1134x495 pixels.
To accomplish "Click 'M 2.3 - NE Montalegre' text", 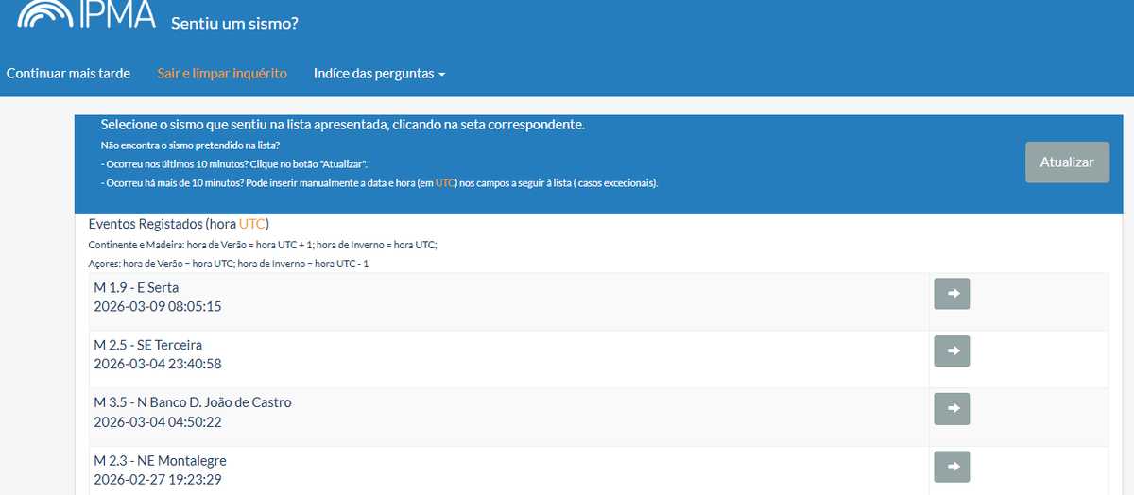I will [161, 460].
